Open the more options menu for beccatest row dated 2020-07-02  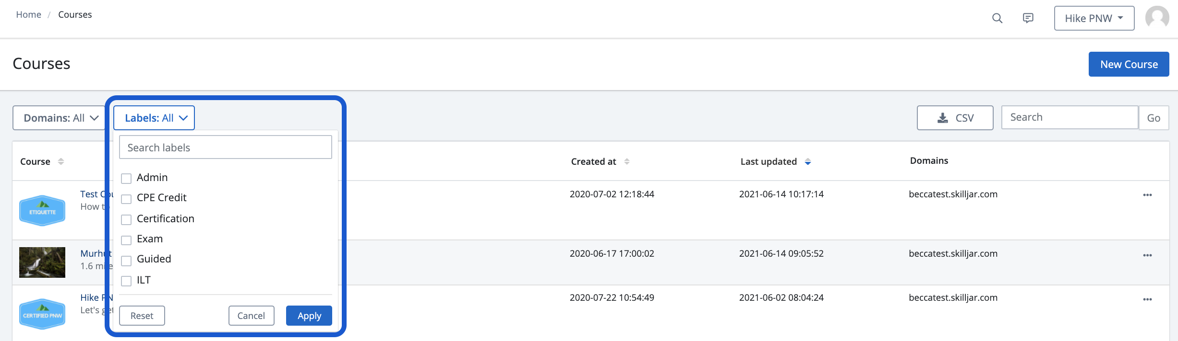tap(1147, 195)
